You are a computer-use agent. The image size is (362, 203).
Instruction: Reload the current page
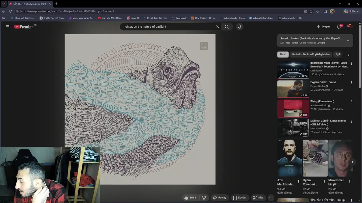(x=10, y=11)
